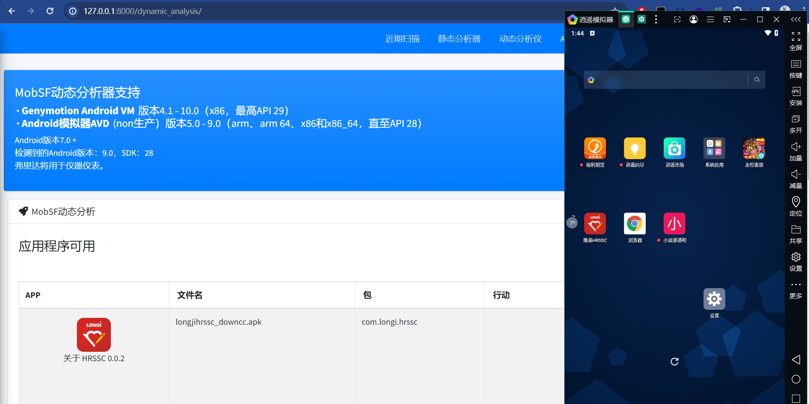Image resolution: width=809 pixels, height=404 pixels.
Task: Tap the Android recents square button
Action: 796,398
